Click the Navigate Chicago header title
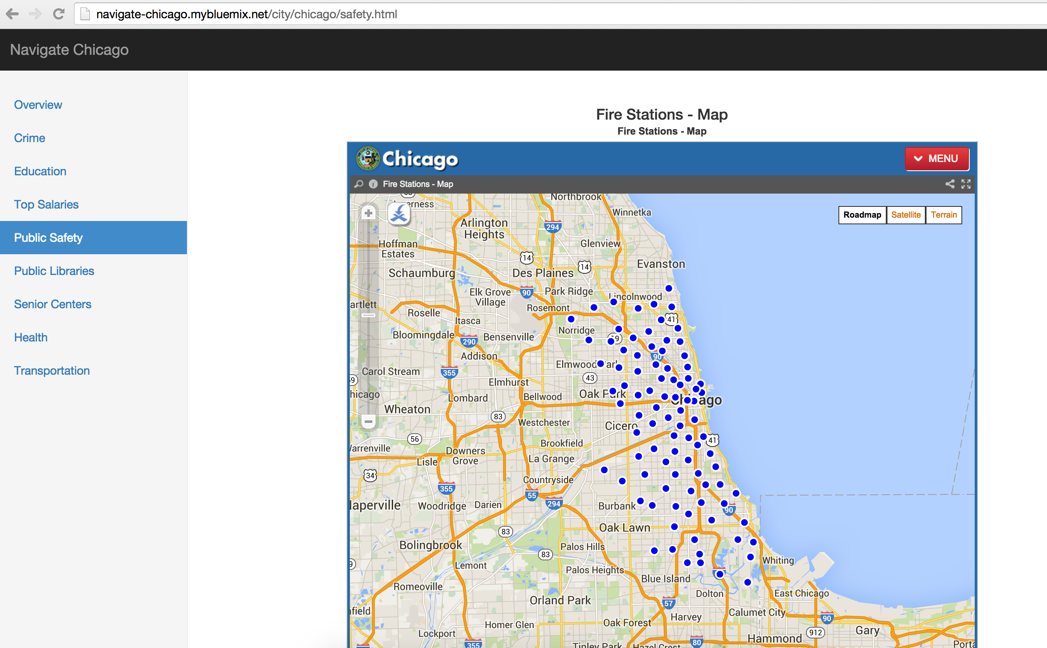This screenshot has height=648, width=1047. [69, 50]
